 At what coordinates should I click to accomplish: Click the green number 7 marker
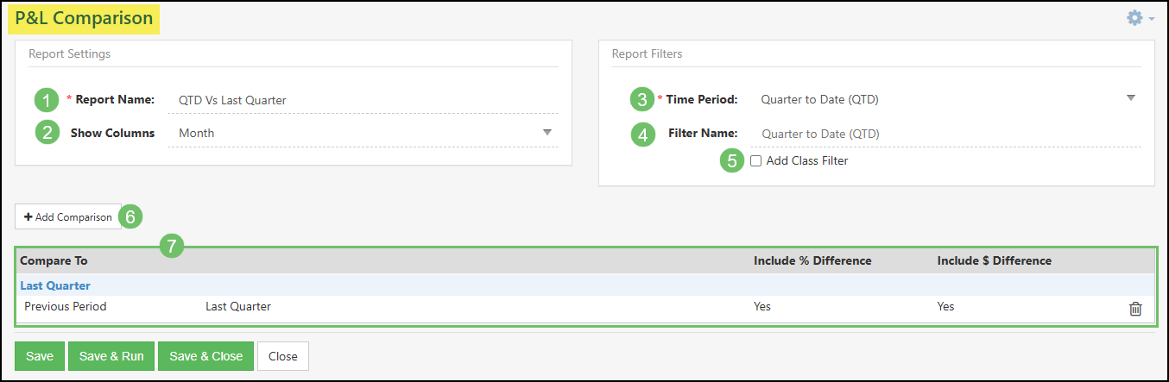[172, 246]
